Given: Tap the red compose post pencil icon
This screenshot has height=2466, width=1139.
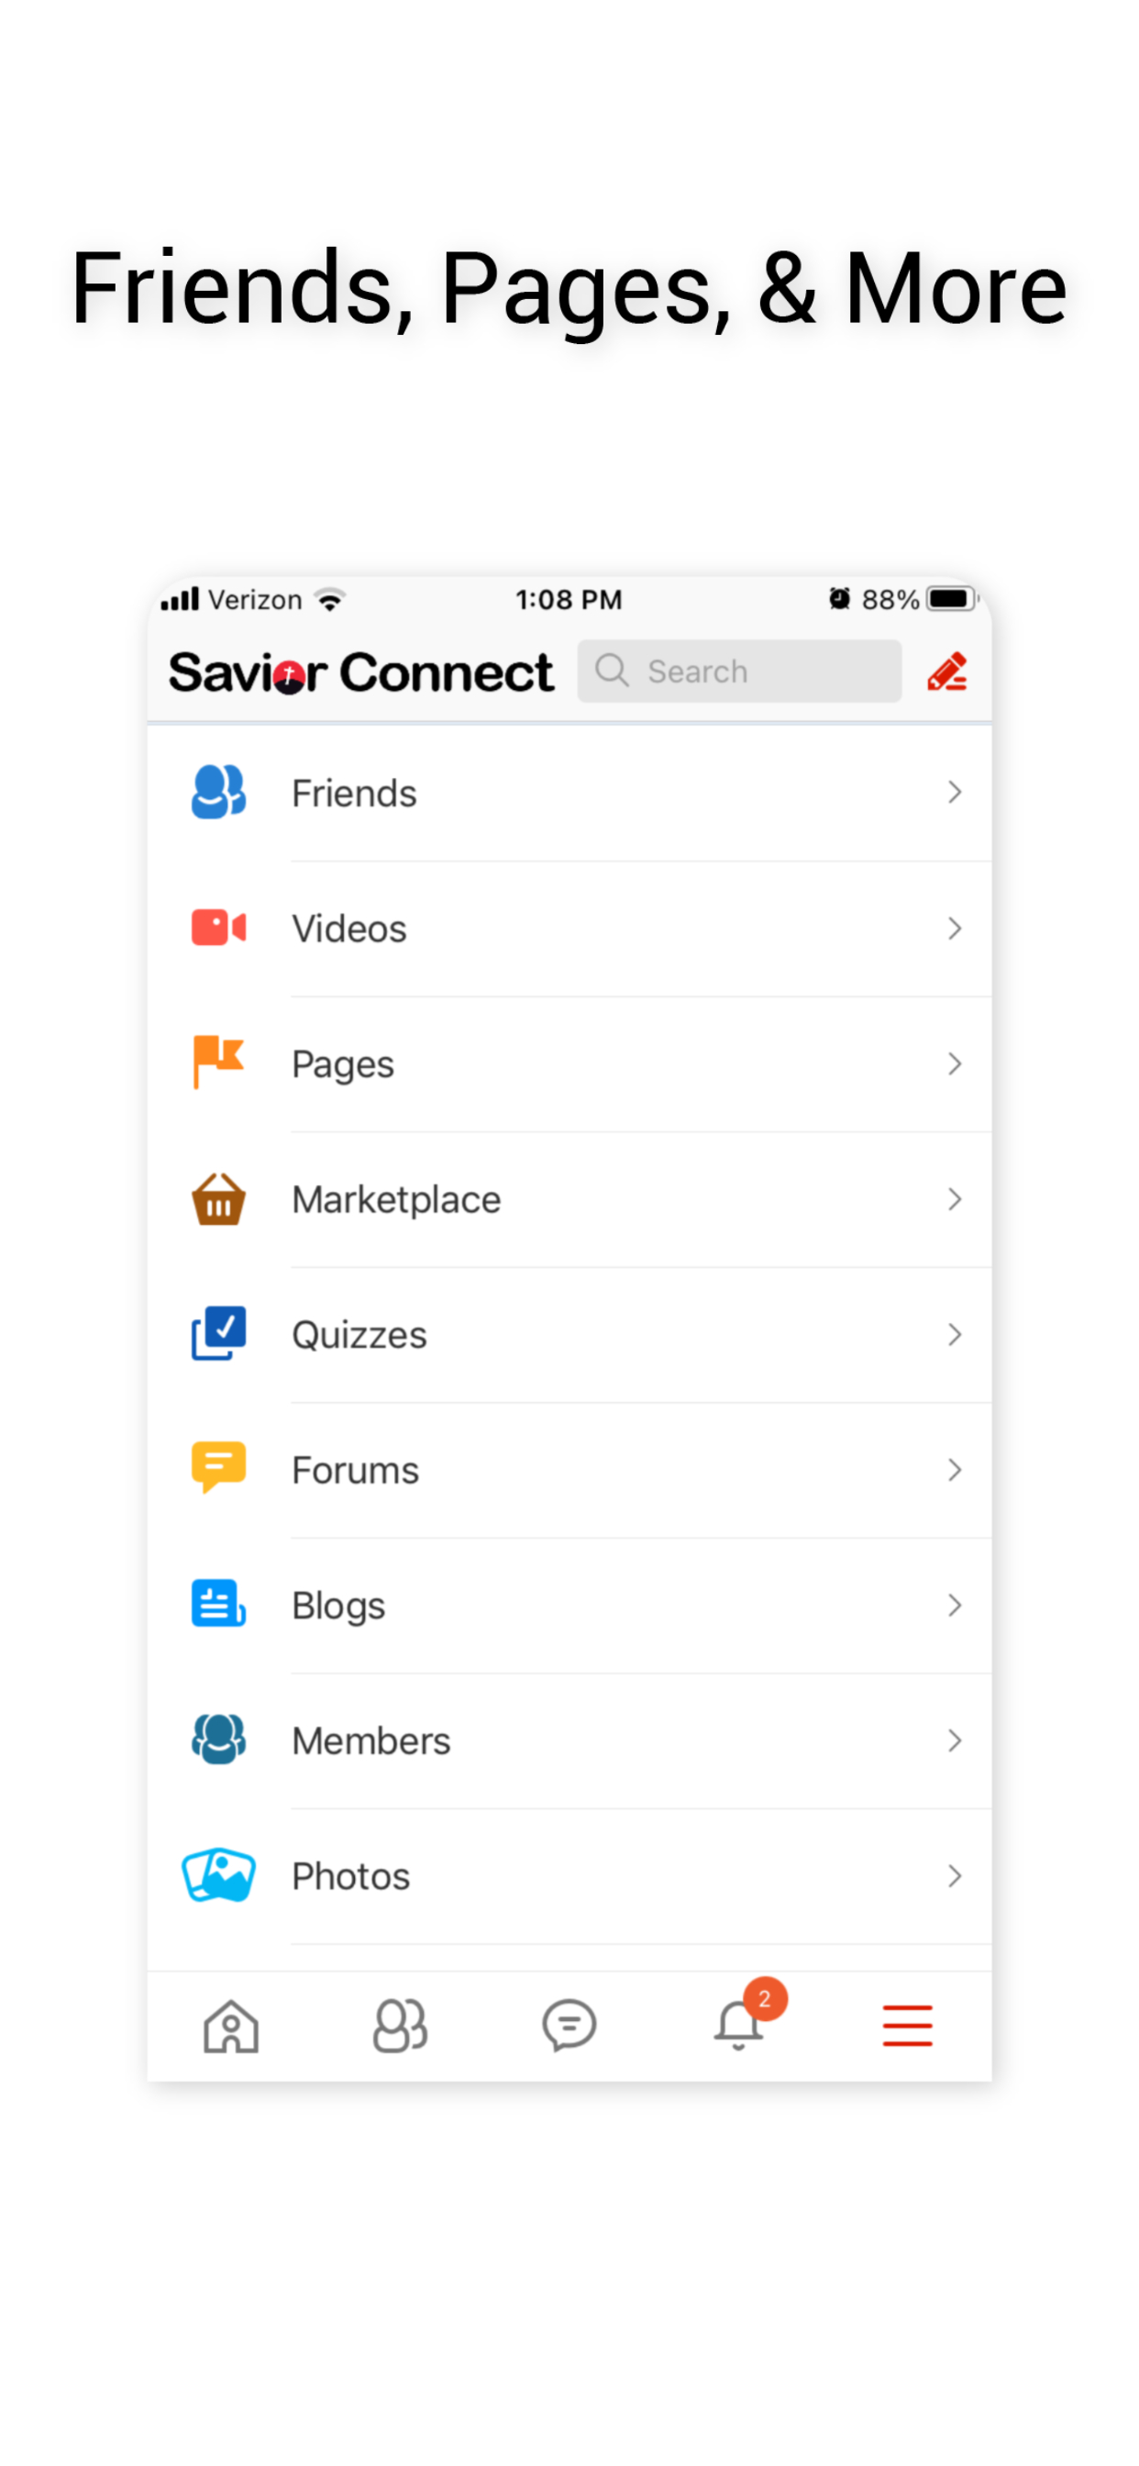Looking at the screenshot, I should [946, 672].
